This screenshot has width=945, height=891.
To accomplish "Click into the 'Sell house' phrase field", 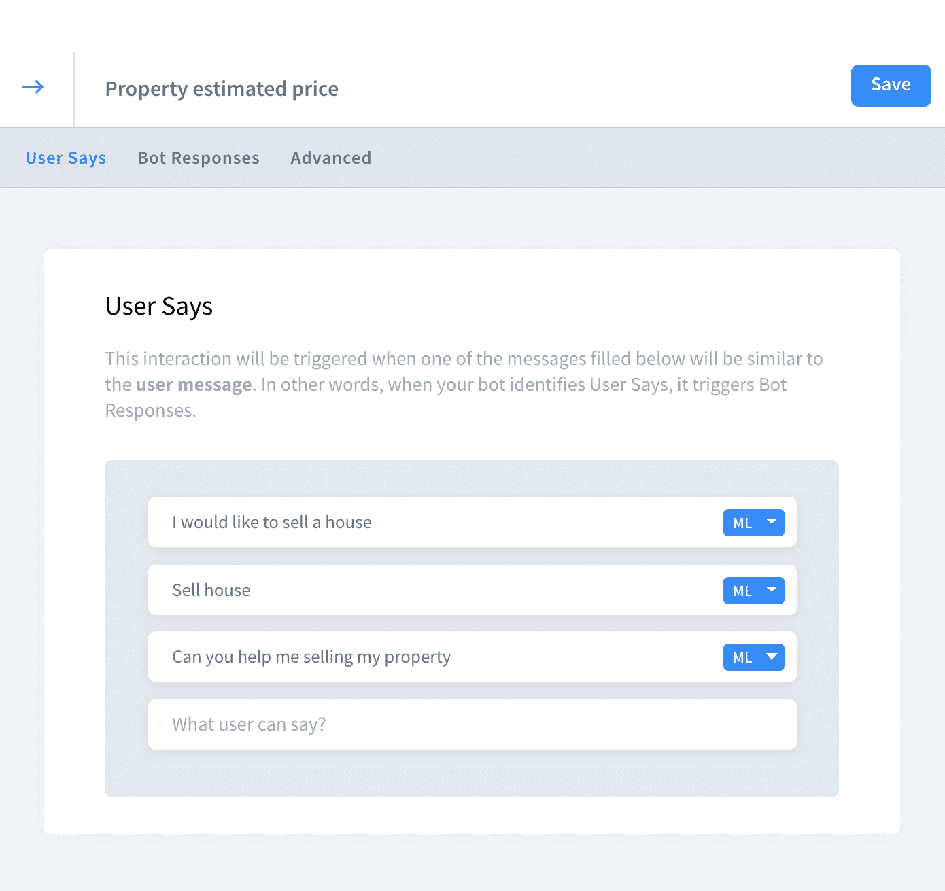I will (x=211, y=590).
